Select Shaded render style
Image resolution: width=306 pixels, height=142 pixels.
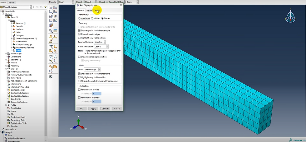[102, 18]
